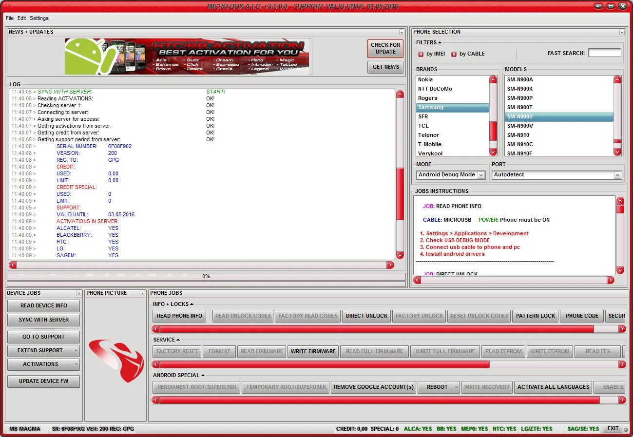This screenshot has width=633, height=437.
Task: Click the Fast Search input field
Action: 605,53
